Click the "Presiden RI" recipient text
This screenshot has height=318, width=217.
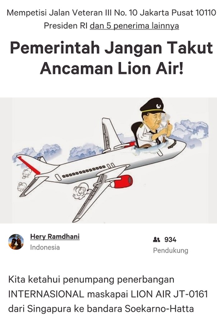point(65,26)
